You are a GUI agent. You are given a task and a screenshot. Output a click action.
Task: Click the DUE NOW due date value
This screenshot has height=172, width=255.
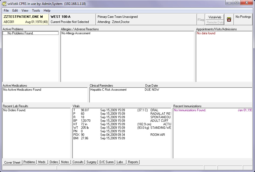click(152, 90)
